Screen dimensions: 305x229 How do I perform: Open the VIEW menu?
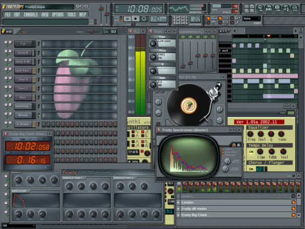tap(45, 14)
